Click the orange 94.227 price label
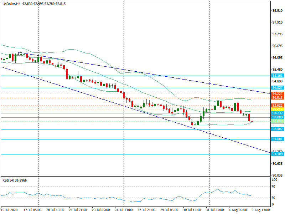The image size is (285, 214). tap(277, 94)
